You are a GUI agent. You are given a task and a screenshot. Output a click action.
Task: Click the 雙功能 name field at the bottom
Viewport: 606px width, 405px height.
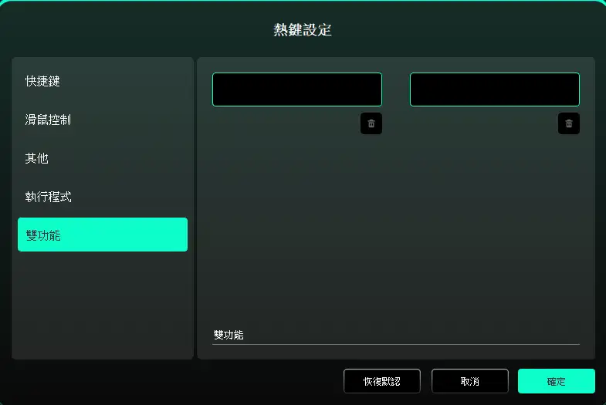396,335
